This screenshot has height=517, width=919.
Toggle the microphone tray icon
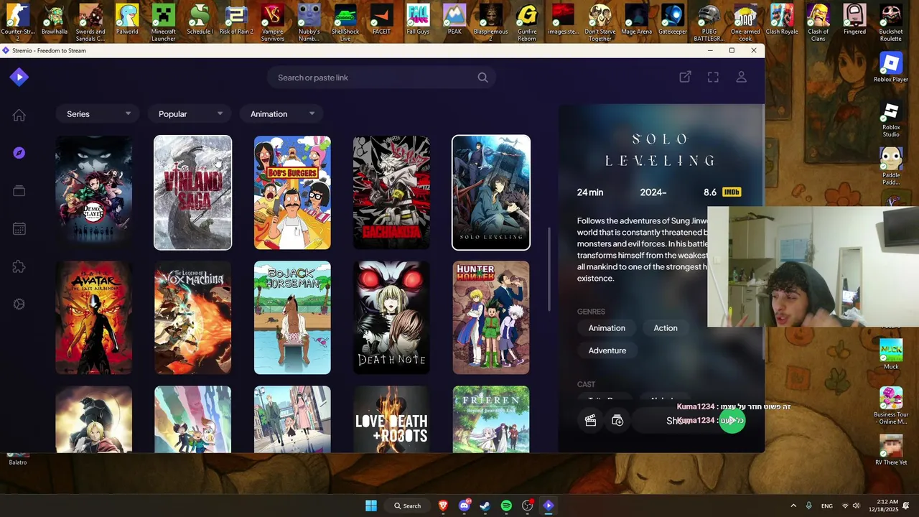[808, 506]
